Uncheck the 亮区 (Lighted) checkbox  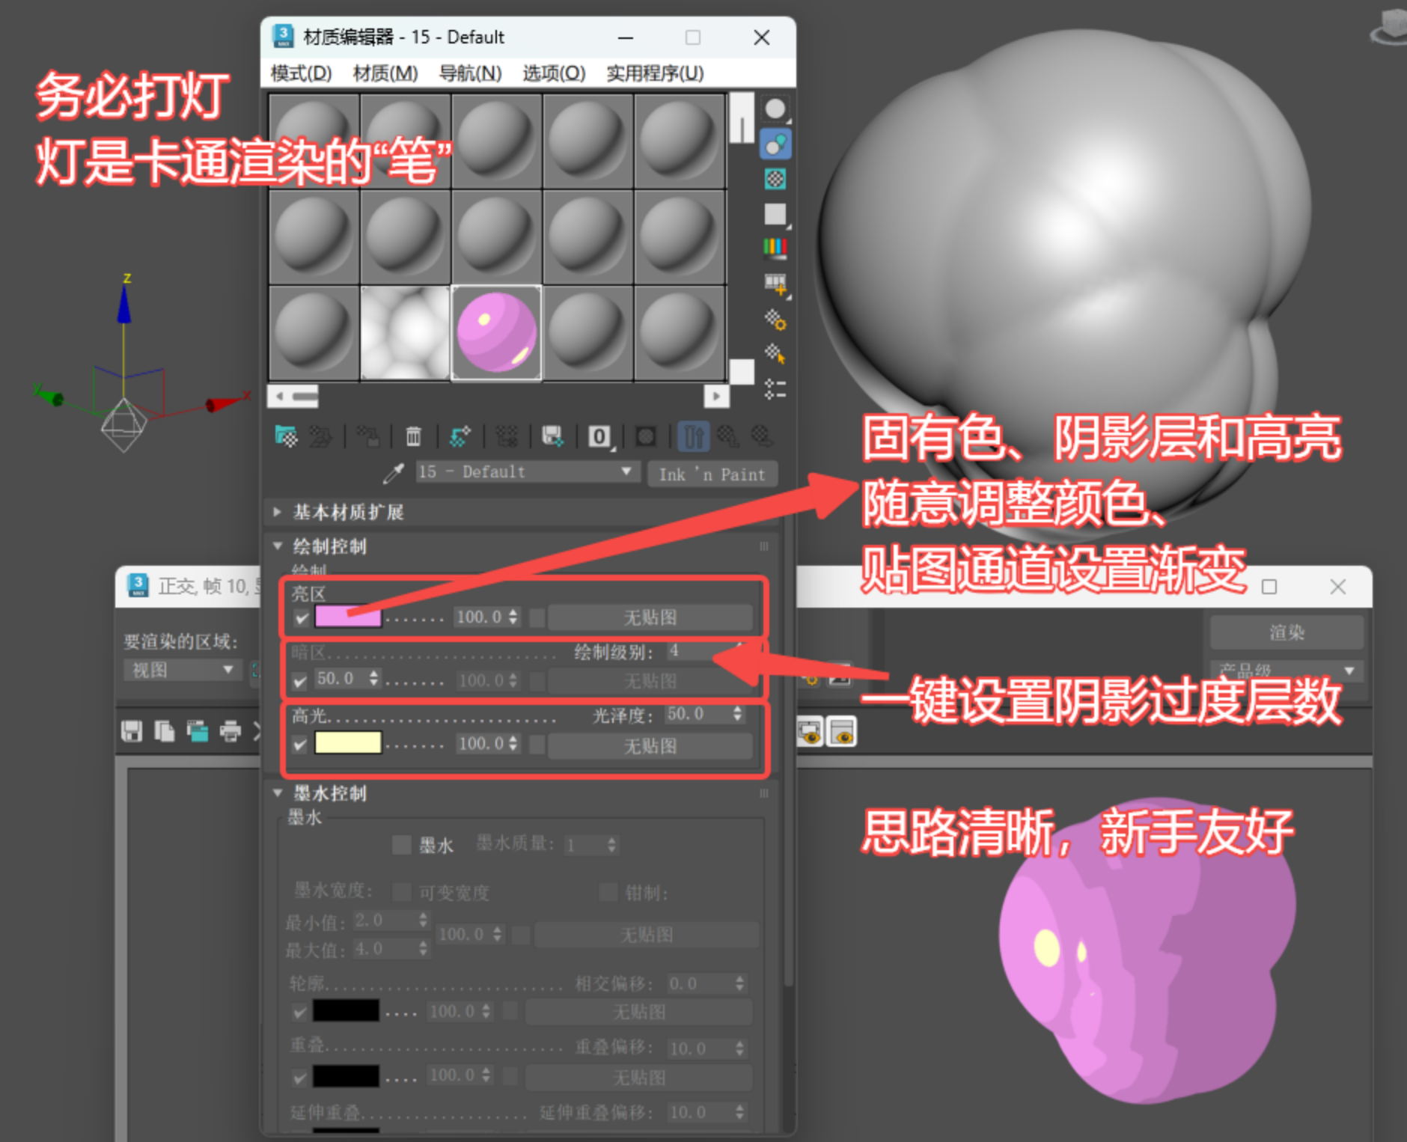(301, 618)
